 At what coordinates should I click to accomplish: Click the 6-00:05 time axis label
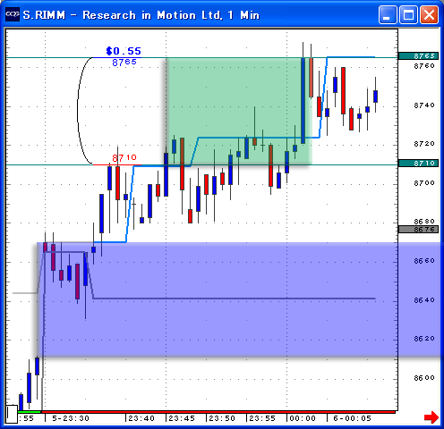[352, 418]
